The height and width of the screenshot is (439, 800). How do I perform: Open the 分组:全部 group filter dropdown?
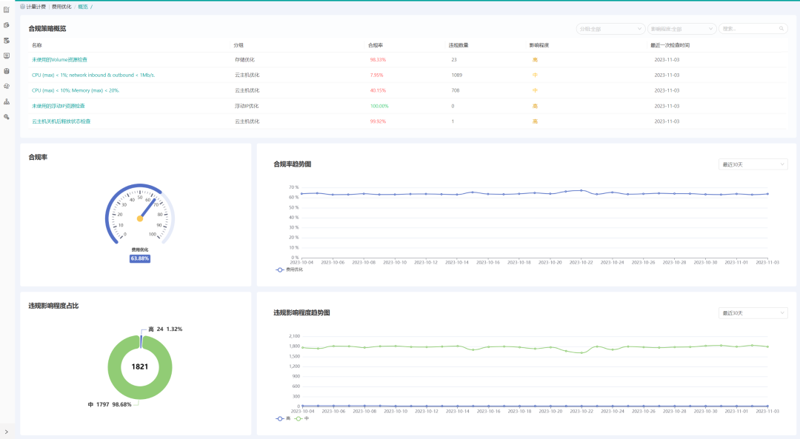(x=610, y=29)
